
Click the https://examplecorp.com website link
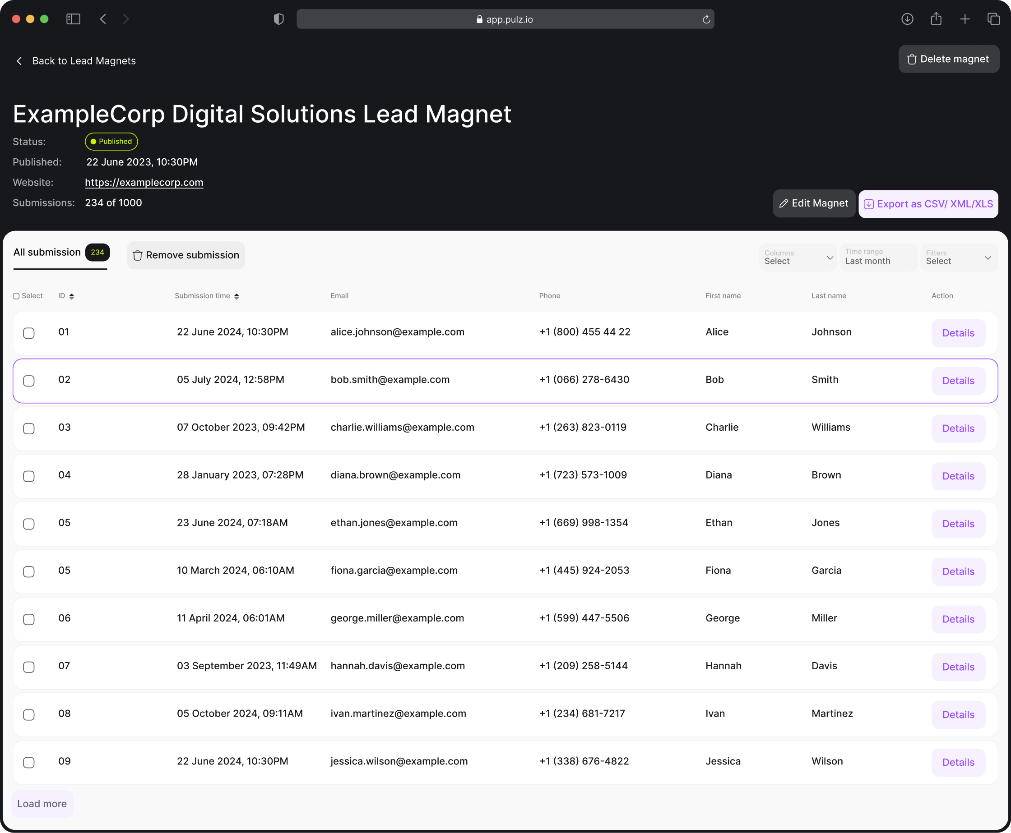tap(144, 182)
